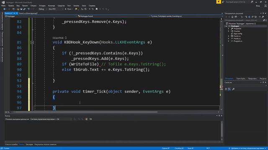This screenshot has height=150, width=268.
Task: Click the Save All toolbar icon
Action: [x=24, y=9]
